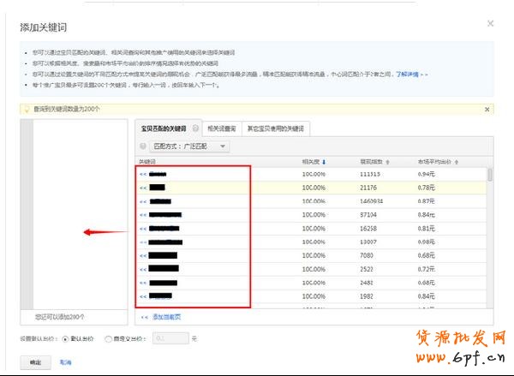Click the custom bid price input field
This screenshot has width=514, height=376.
[170, 338]
